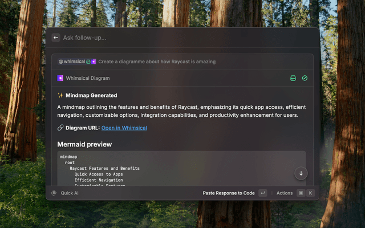The image size is (365, 228).
Task: Click the prompt text about Raycast diagramme
Action: point(157,62)
